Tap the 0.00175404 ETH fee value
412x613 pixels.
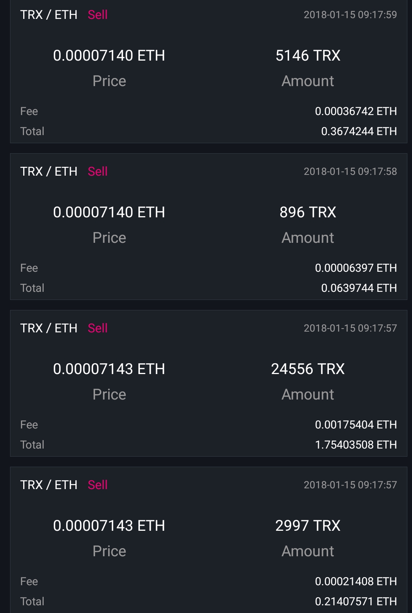coord(356,425)
